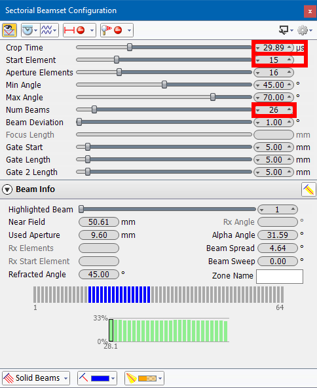The image size is (317, 388).
Task: Click the probe wedge icon
Action: (28, 30)
